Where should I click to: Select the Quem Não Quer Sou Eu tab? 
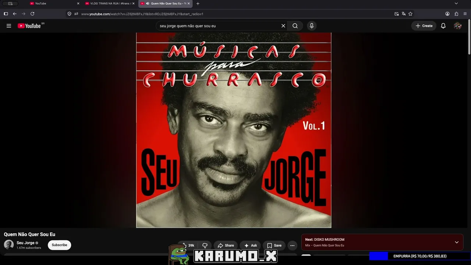point(165,4)
